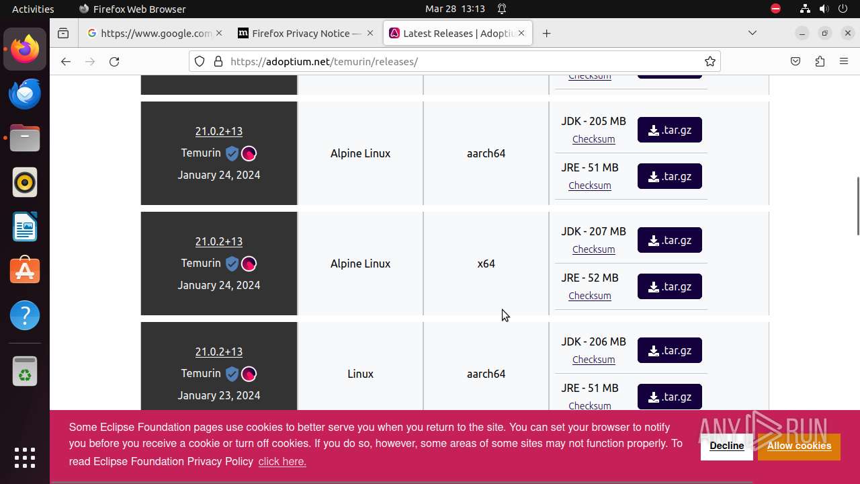Screen dimensions: 860x484
Task: Download Alpine Linux x64 JDK tar.gz
Action: point(670,241)
